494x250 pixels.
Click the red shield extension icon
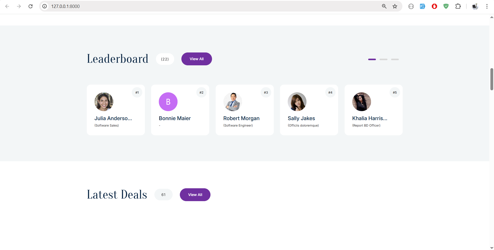click(434, 6)
